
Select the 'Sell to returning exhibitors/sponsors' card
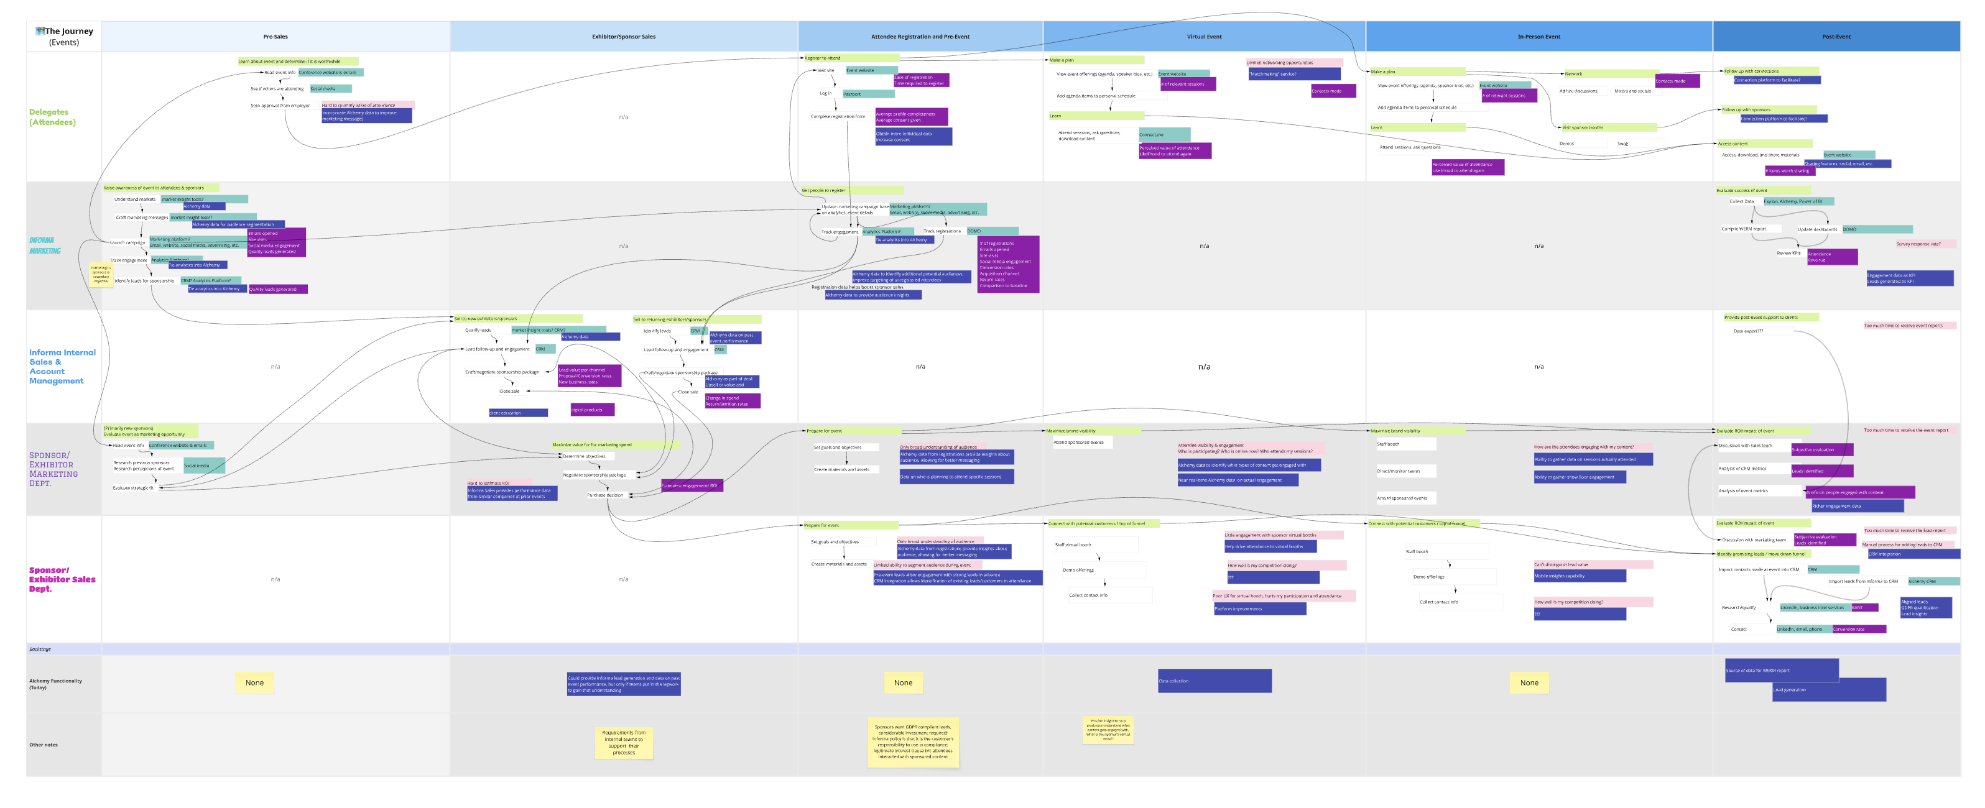point(696,319)
